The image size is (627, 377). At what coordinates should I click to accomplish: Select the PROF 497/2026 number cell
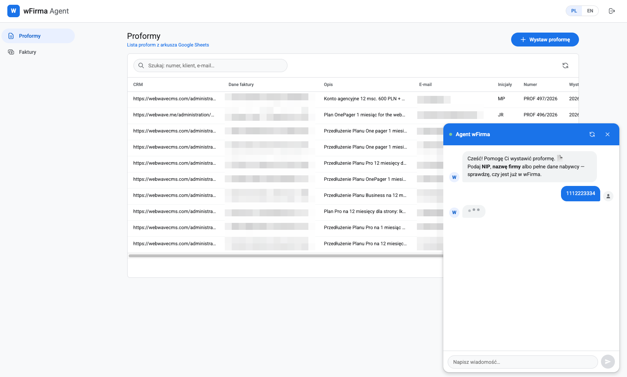(x=540, y=99)
